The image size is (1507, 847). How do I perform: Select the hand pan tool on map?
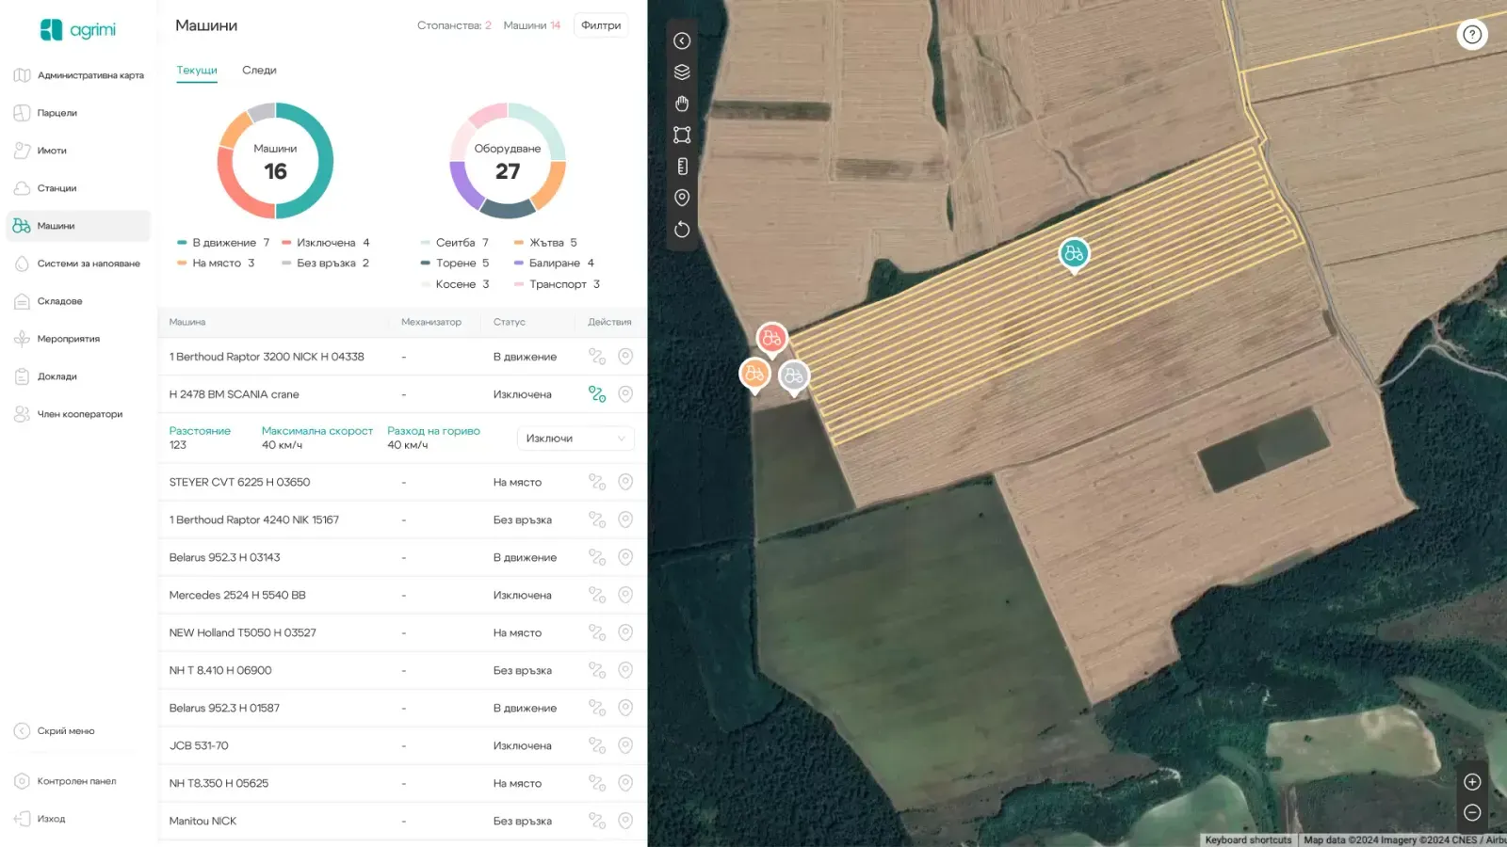(x=682, y=104)
